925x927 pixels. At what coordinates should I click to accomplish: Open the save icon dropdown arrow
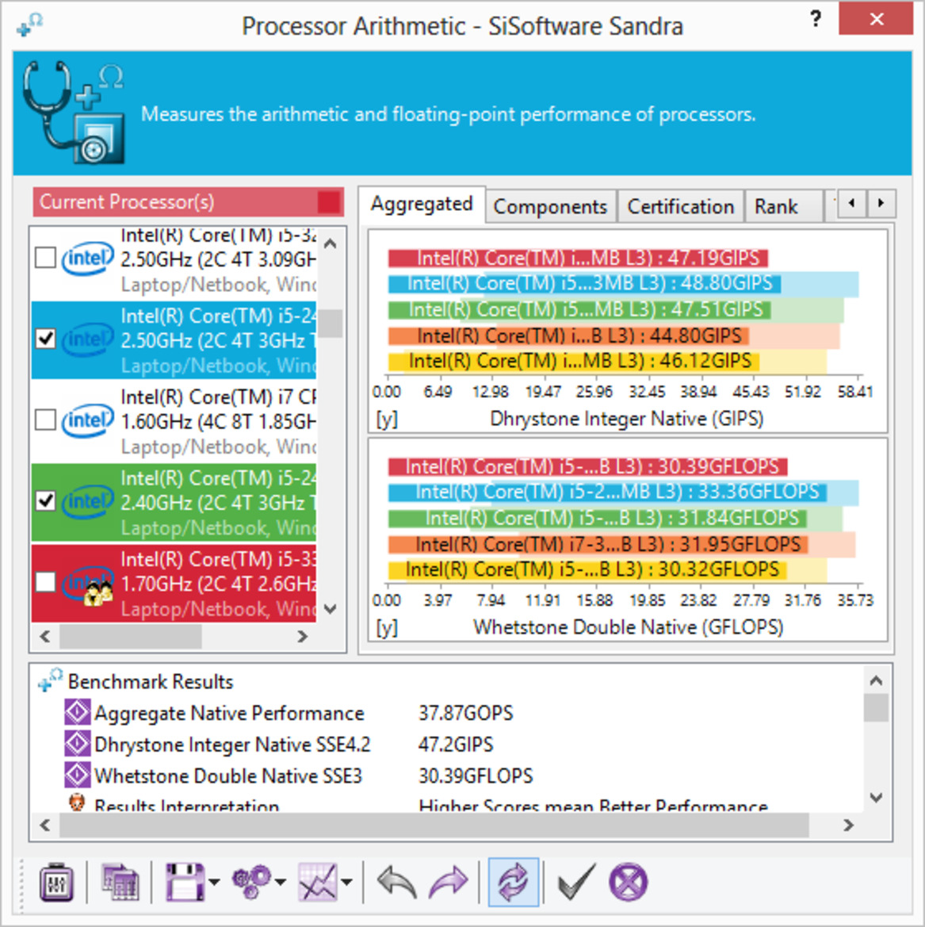tap(214, 883)
